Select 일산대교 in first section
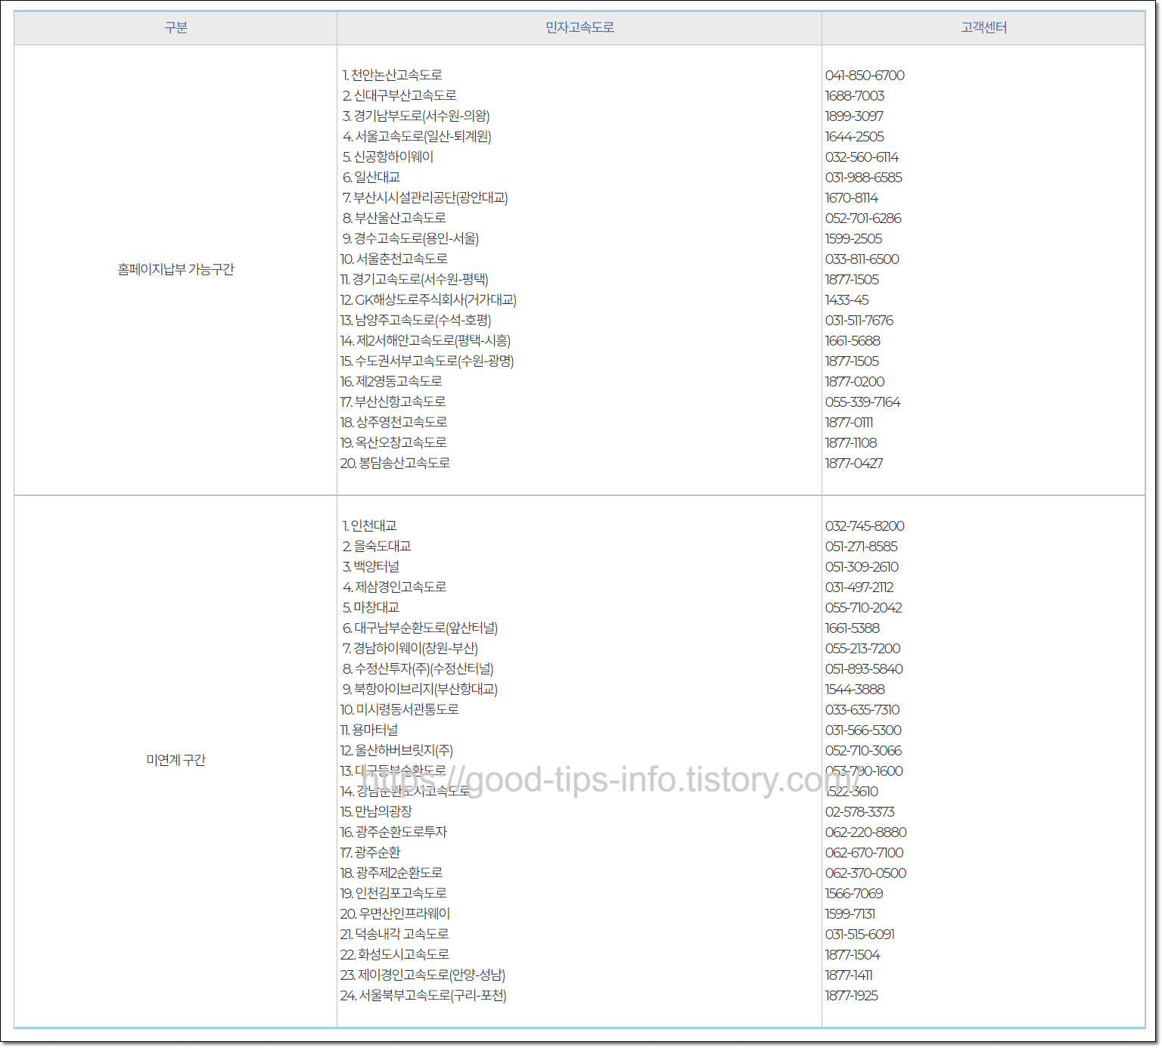Screen dimensions: 1162x1048 [371, 177]
